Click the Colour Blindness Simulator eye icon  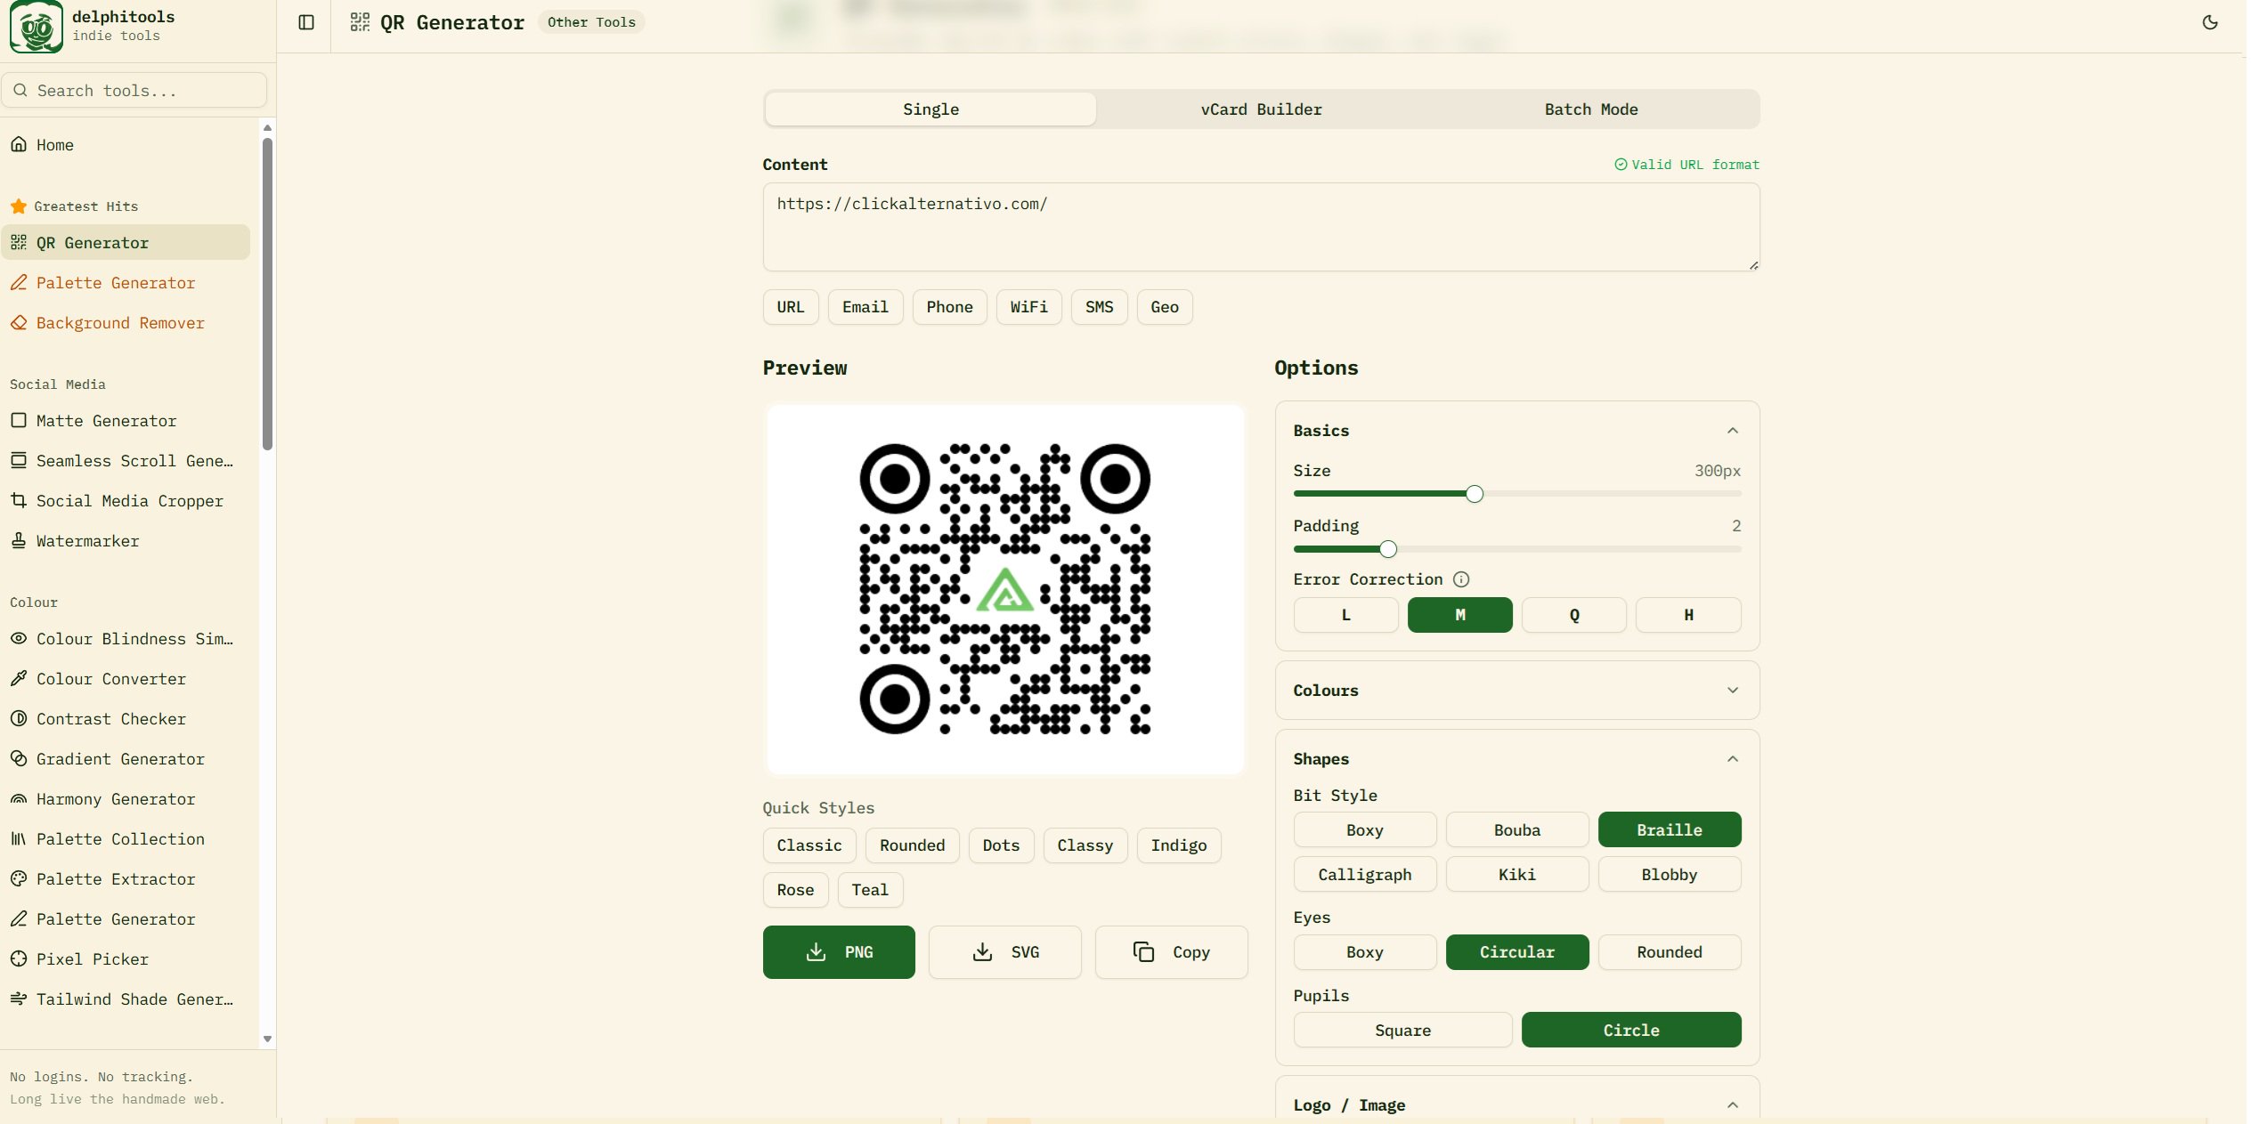19,638
